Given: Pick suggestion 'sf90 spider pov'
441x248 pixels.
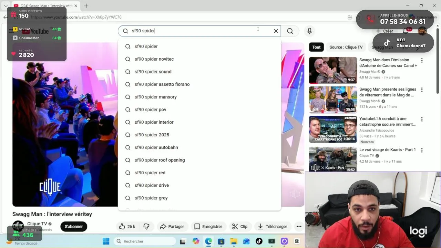Looking at the screenshot, I should point(199,110).
